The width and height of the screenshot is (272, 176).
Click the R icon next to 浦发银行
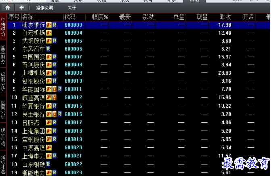point(54,25)
